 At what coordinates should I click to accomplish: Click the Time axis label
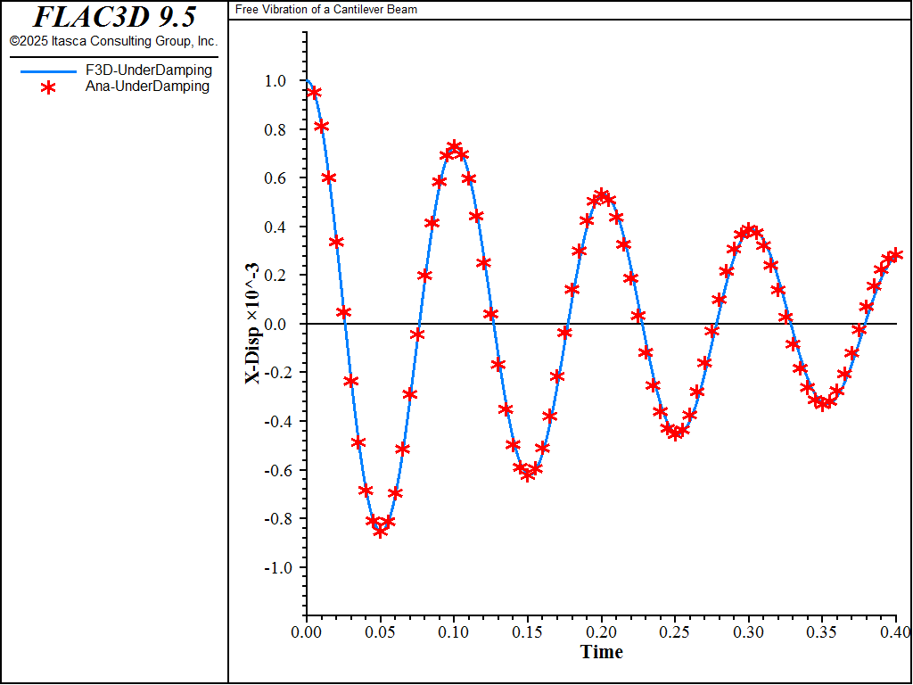602,652
